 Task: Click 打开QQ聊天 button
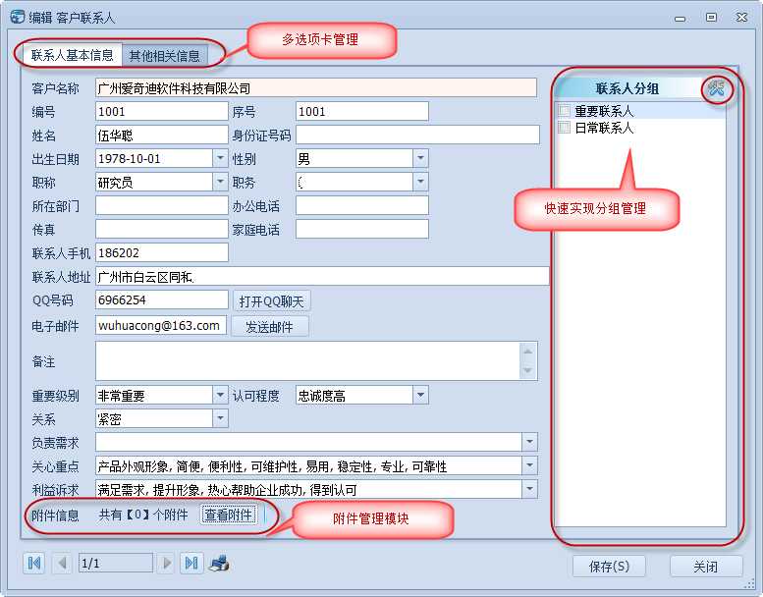click(272, 301)
